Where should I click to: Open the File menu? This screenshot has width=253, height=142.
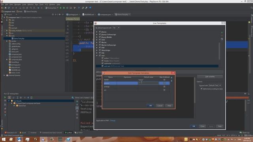[x=2, y=4]
